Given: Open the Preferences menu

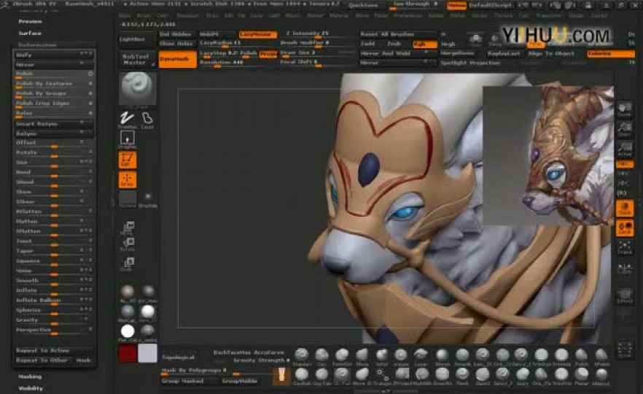Looking at the screenshot, I should point(408,15).
